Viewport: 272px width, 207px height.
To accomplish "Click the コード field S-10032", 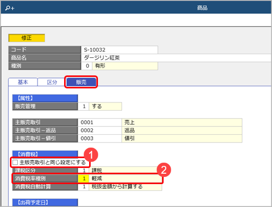I will pos(119,50).
